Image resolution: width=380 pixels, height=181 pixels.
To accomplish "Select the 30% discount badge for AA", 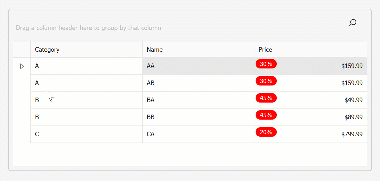I will tap(266, 64).
